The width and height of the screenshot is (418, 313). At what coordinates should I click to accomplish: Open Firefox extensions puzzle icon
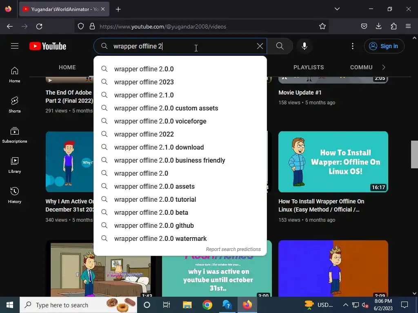pyautogui.click(x=394, y=26)
